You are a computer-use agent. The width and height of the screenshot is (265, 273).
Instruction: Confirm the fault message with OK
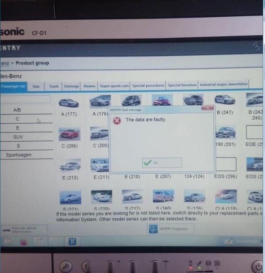pyautogui.click(x=162, y=163)
